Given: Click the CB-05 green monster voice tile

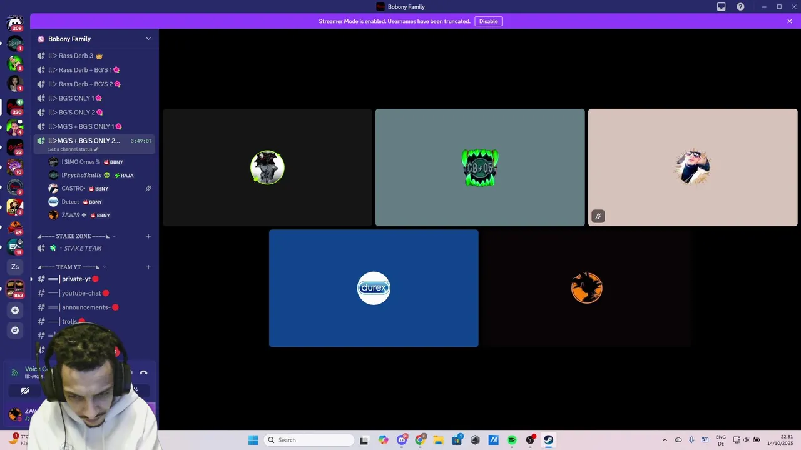Looking at the screenshot, I should point(480,167).
